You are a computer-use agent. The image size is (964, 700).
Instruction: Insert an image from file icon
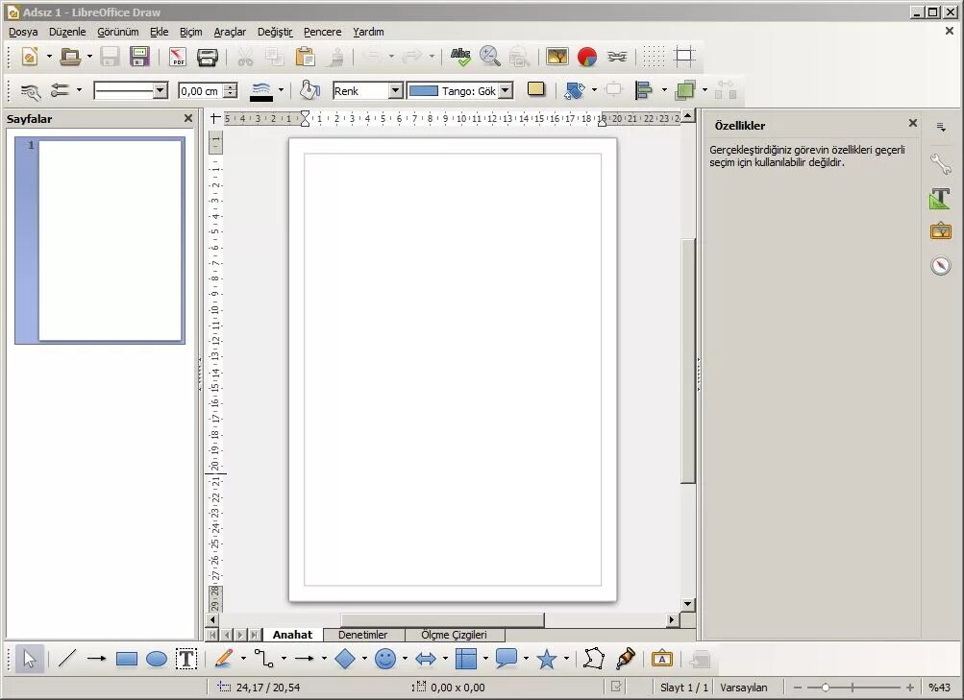[557, 57]
